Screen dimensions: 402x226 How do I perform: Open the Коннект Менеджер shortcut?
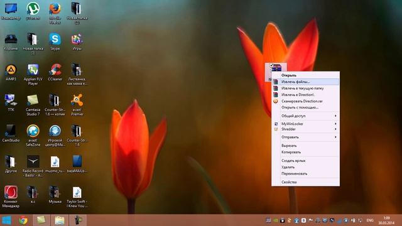(x=11, y=196)
